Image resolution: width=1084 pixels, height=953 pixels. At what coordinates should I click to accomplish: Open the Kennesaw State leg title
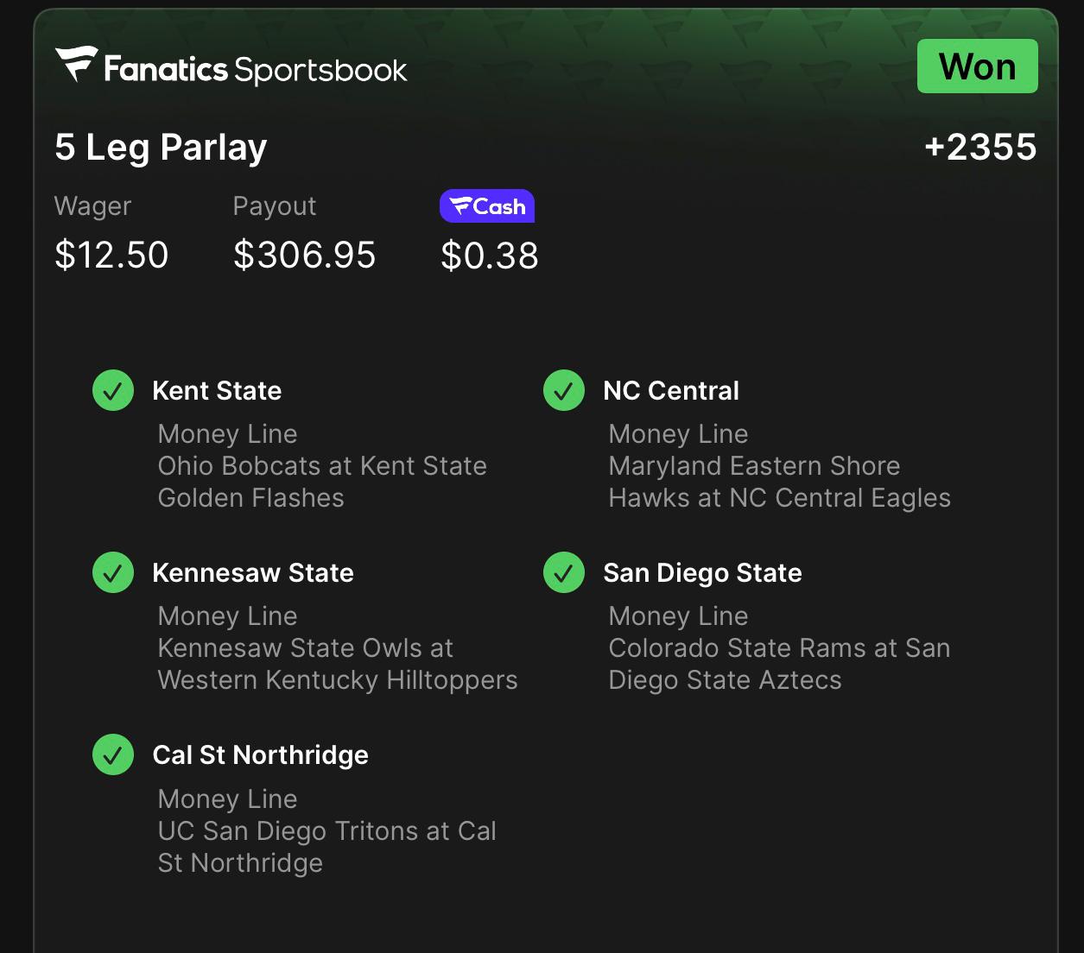(x=253, y=573)
